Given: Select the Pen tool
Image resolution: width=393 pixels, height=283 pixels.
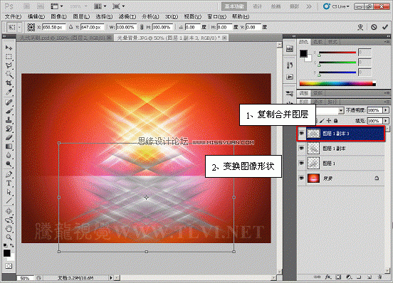Looking at the screenshot, I should coord(9,174).
